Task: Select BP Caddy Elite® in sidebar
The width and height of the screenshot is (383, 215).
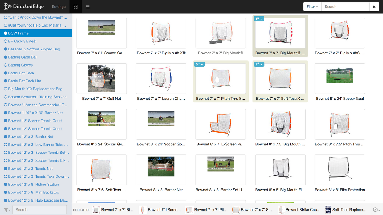Action: pos(36,41)
